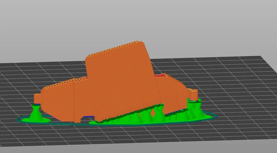Image resolution: width=277 pixels, height=153 pixels.
Task: Click the tall green support under the panel's lower corner
Action: [x=159, y=113]
